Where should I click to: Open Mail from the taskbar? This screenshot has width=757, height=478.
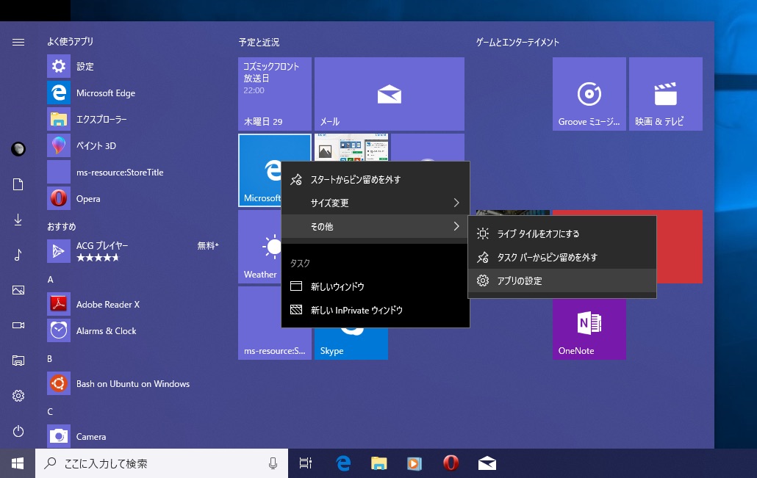coord(487,463)
